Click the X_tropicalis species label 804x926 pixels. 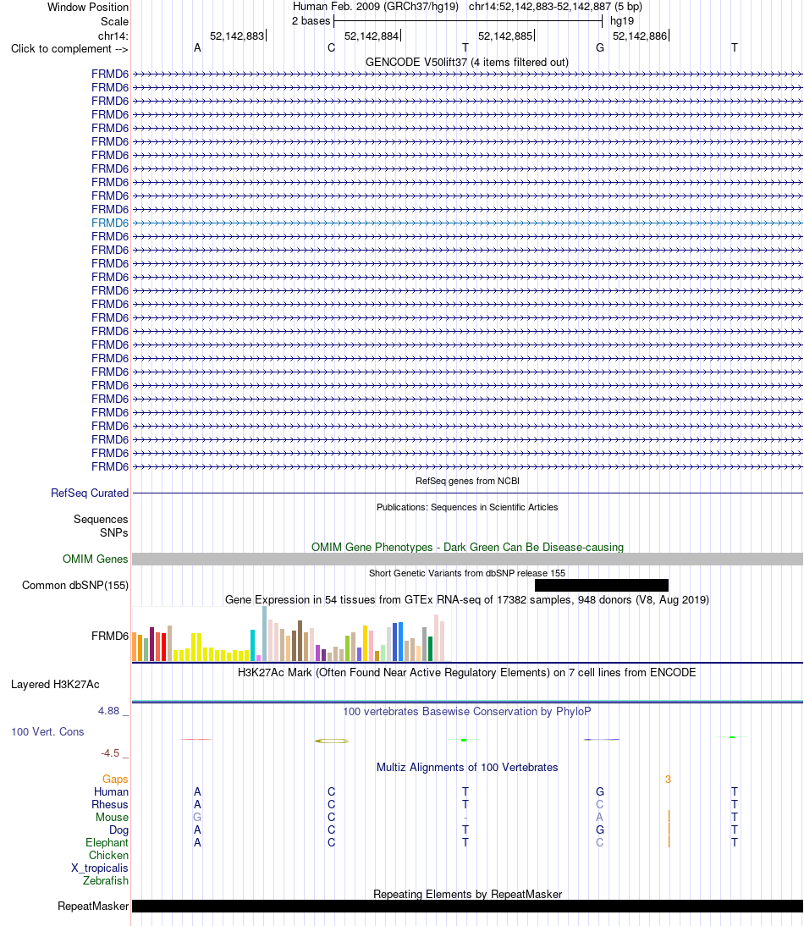[x=100, y=868]
